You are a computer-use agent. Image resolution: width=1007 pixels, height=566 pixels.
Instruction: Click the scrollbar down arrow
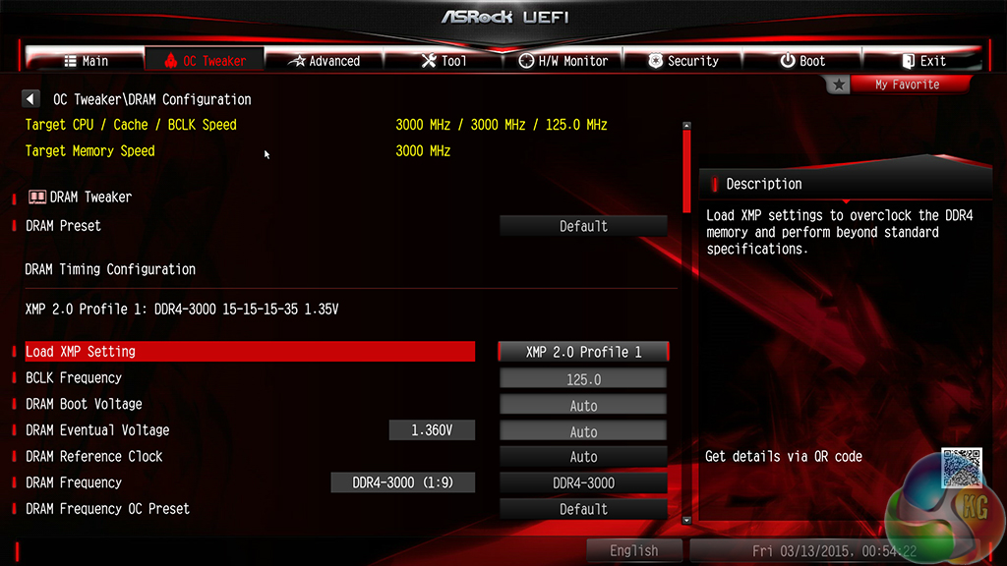tap(686, 521)
